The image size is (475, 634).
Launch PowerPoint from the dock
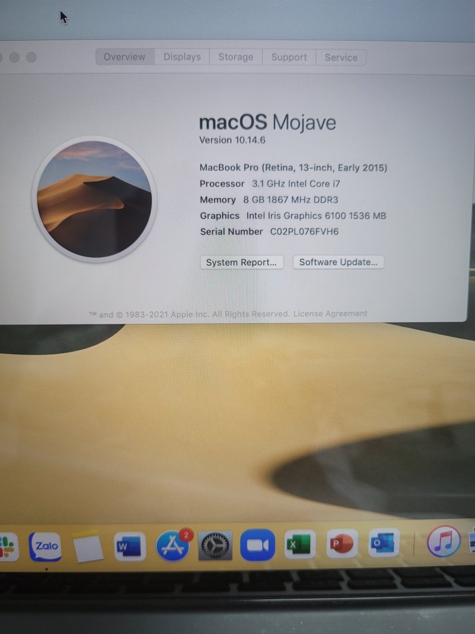coord(341,544)
